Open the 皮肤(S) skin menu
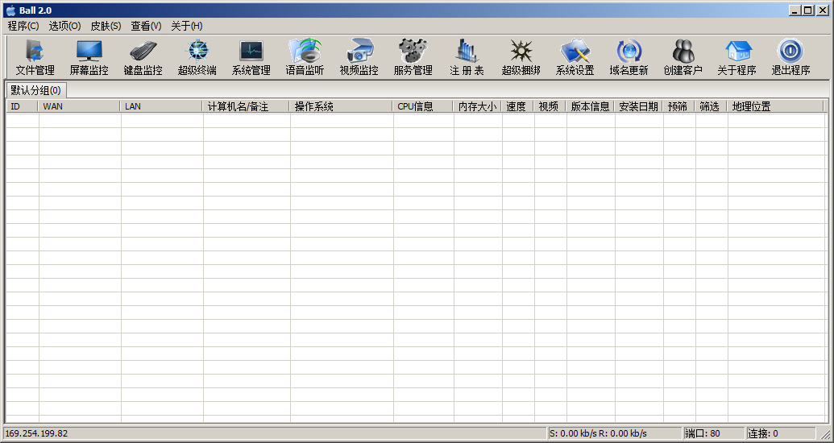 pos(106,26)
